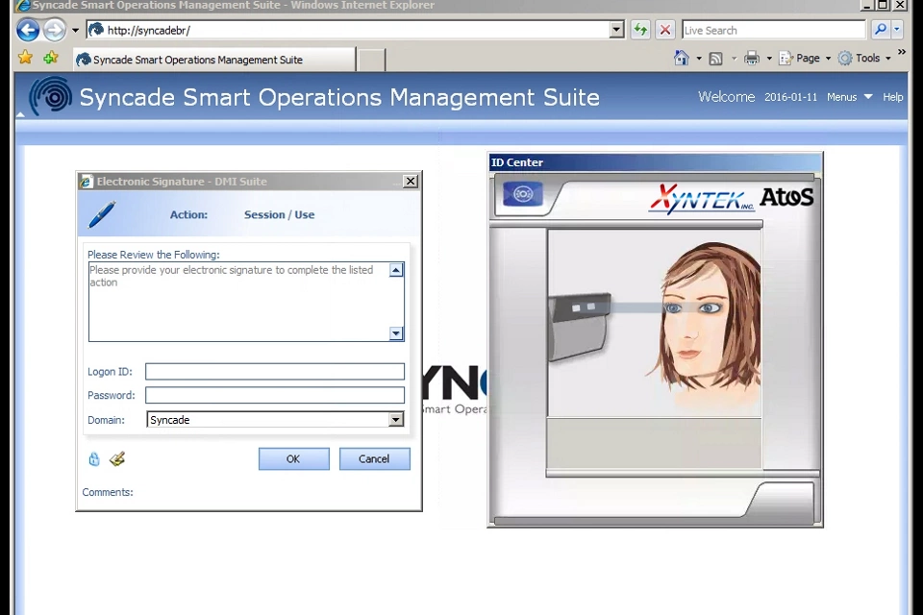Screen dimensions: 923x615
Task: Open the Menus dropdown in header
Action: click(x=849, y=97)
